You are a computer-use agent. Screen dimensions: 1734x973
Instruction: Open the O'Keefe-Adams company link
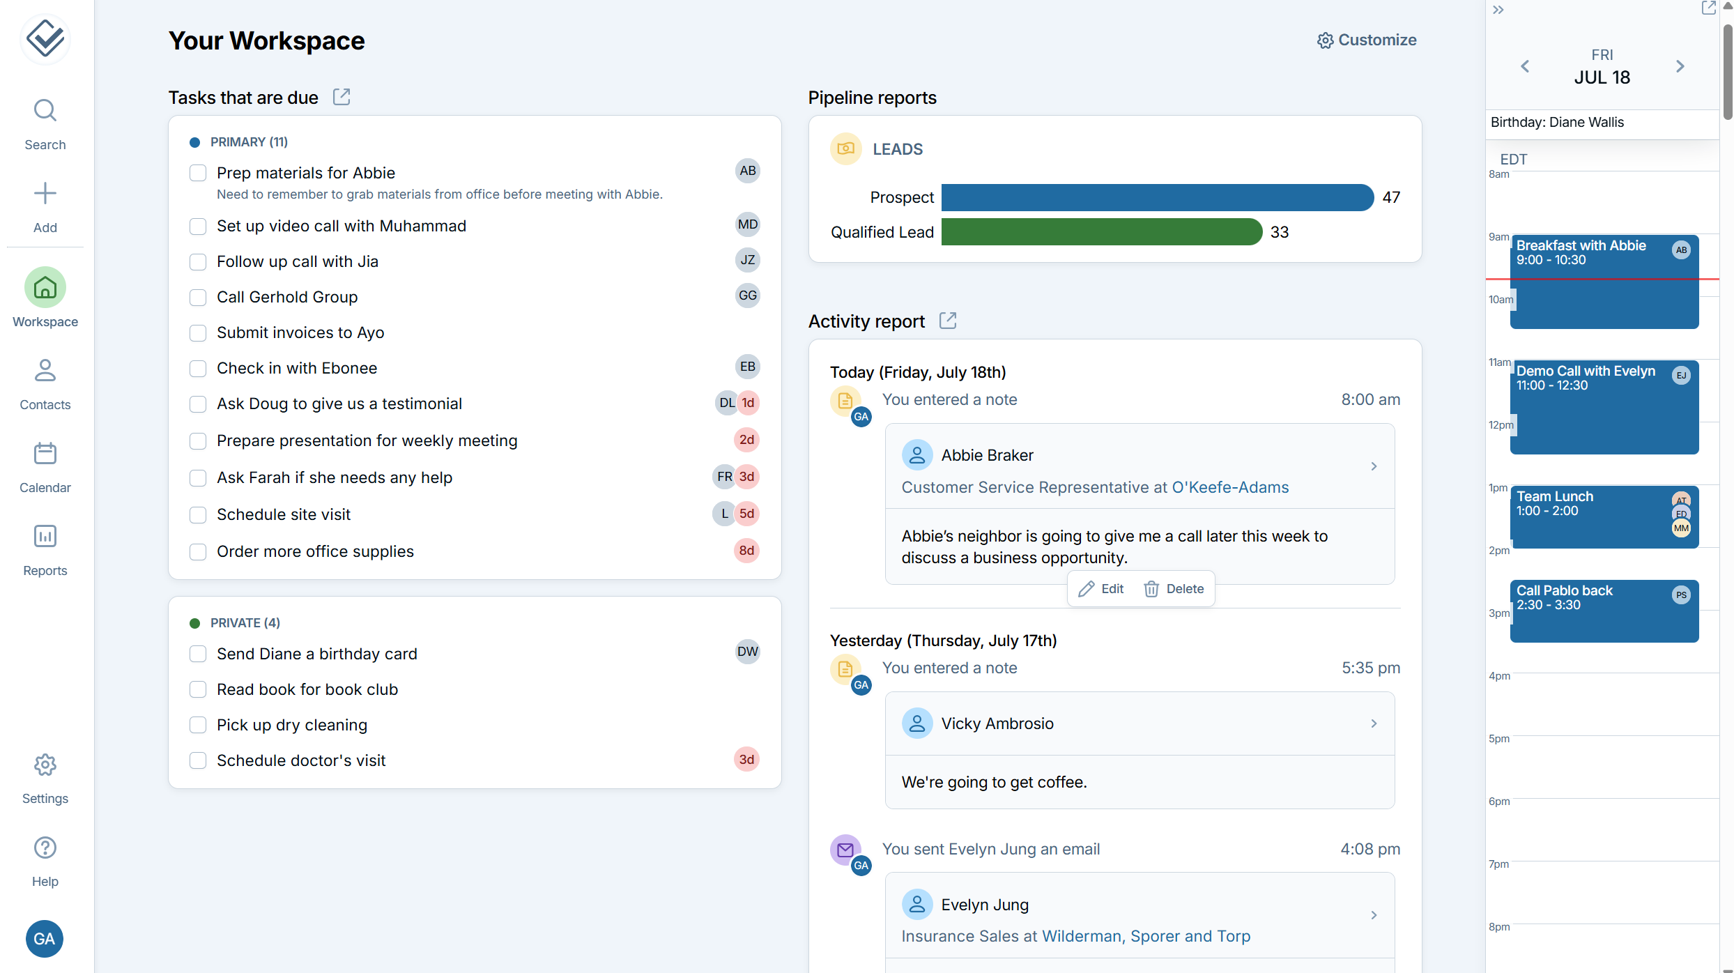click(x=1230, y=487)
